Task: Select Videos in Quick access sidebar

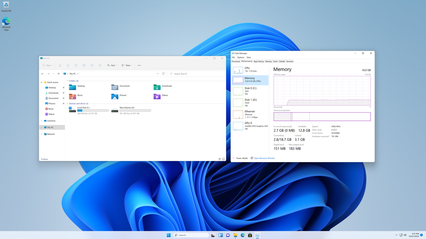Action: point(51,114)
